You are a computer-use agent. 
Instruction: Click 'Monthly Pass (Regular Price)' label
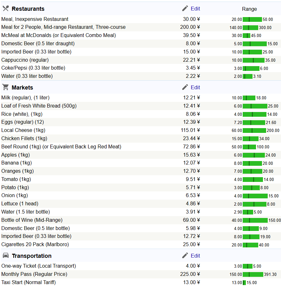point(34,274)
